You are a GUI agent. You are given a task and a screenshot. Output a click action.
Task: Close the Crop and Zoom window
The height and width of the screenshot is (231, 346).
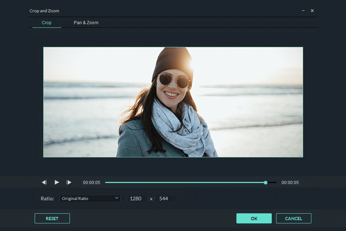[x=312, y=10]
